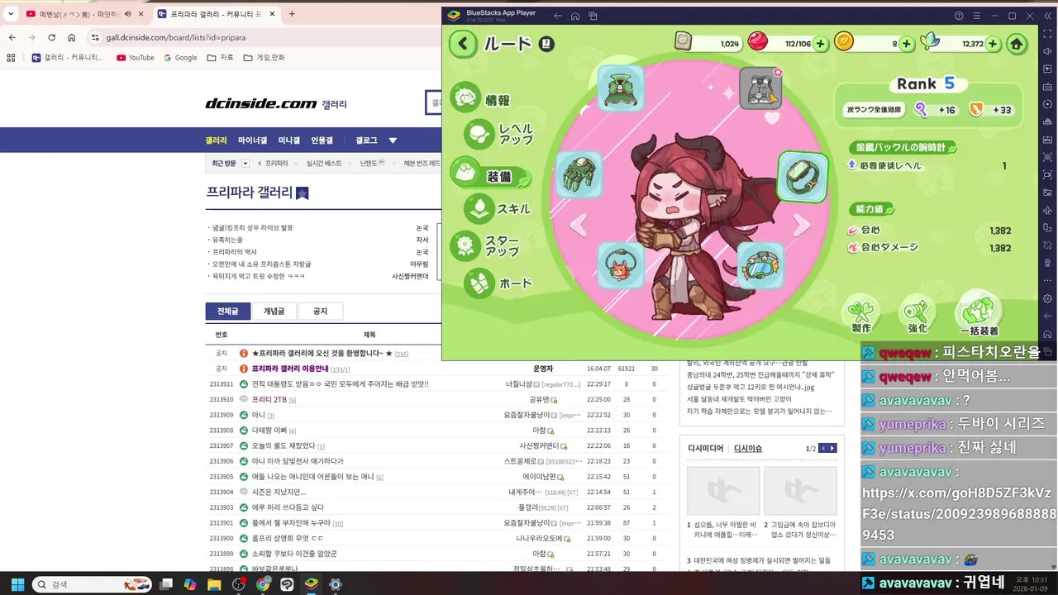Open the 게임,만화 bookmark folder
Image resolution: width=1058 pixels, height=595 pixels.
point(264,58)
